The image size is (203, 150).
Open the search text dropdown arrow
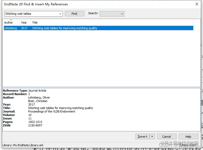60,14
